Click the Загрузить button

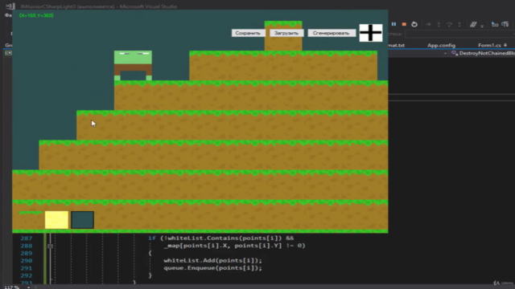pyautogui.click(x=286, y=33)
